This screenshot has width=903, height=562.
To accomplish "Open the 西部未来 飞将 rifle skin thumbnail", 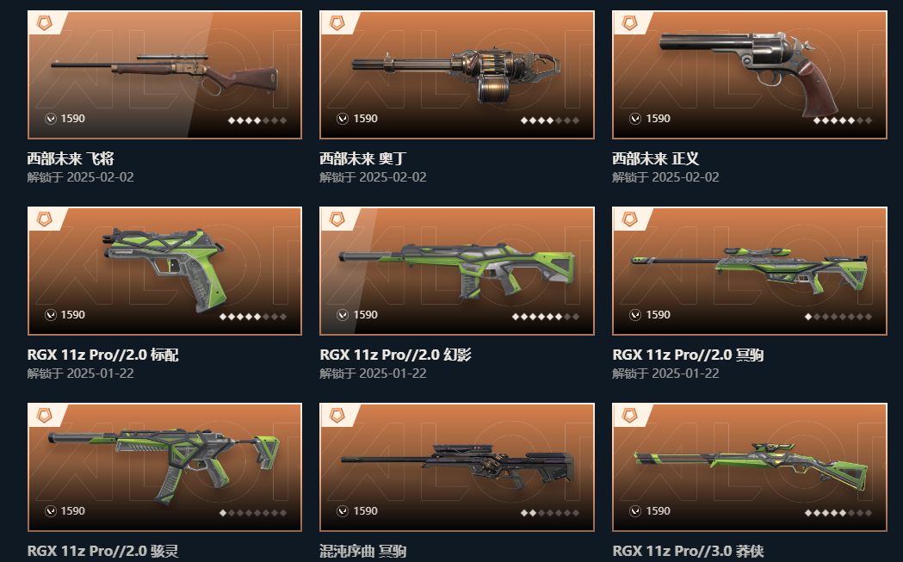I will point(164,74).
